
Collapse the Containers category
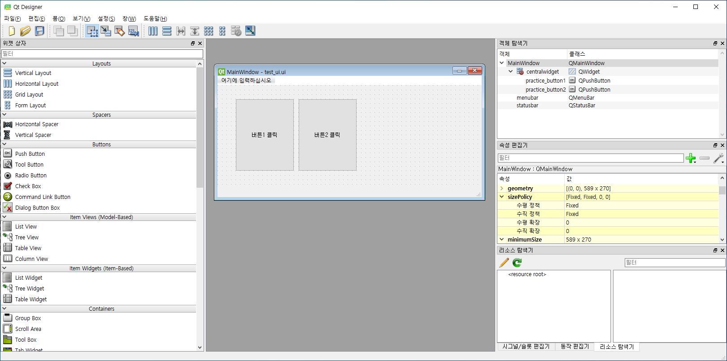pyautogui.click(x=4, y=309)
